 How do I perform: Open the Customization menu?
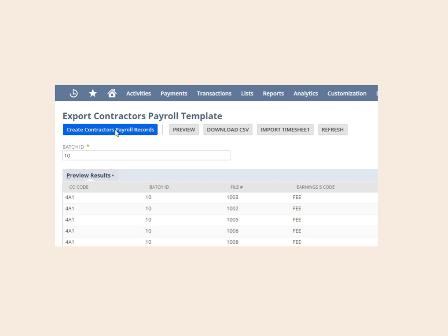click(x=347, y=94)
